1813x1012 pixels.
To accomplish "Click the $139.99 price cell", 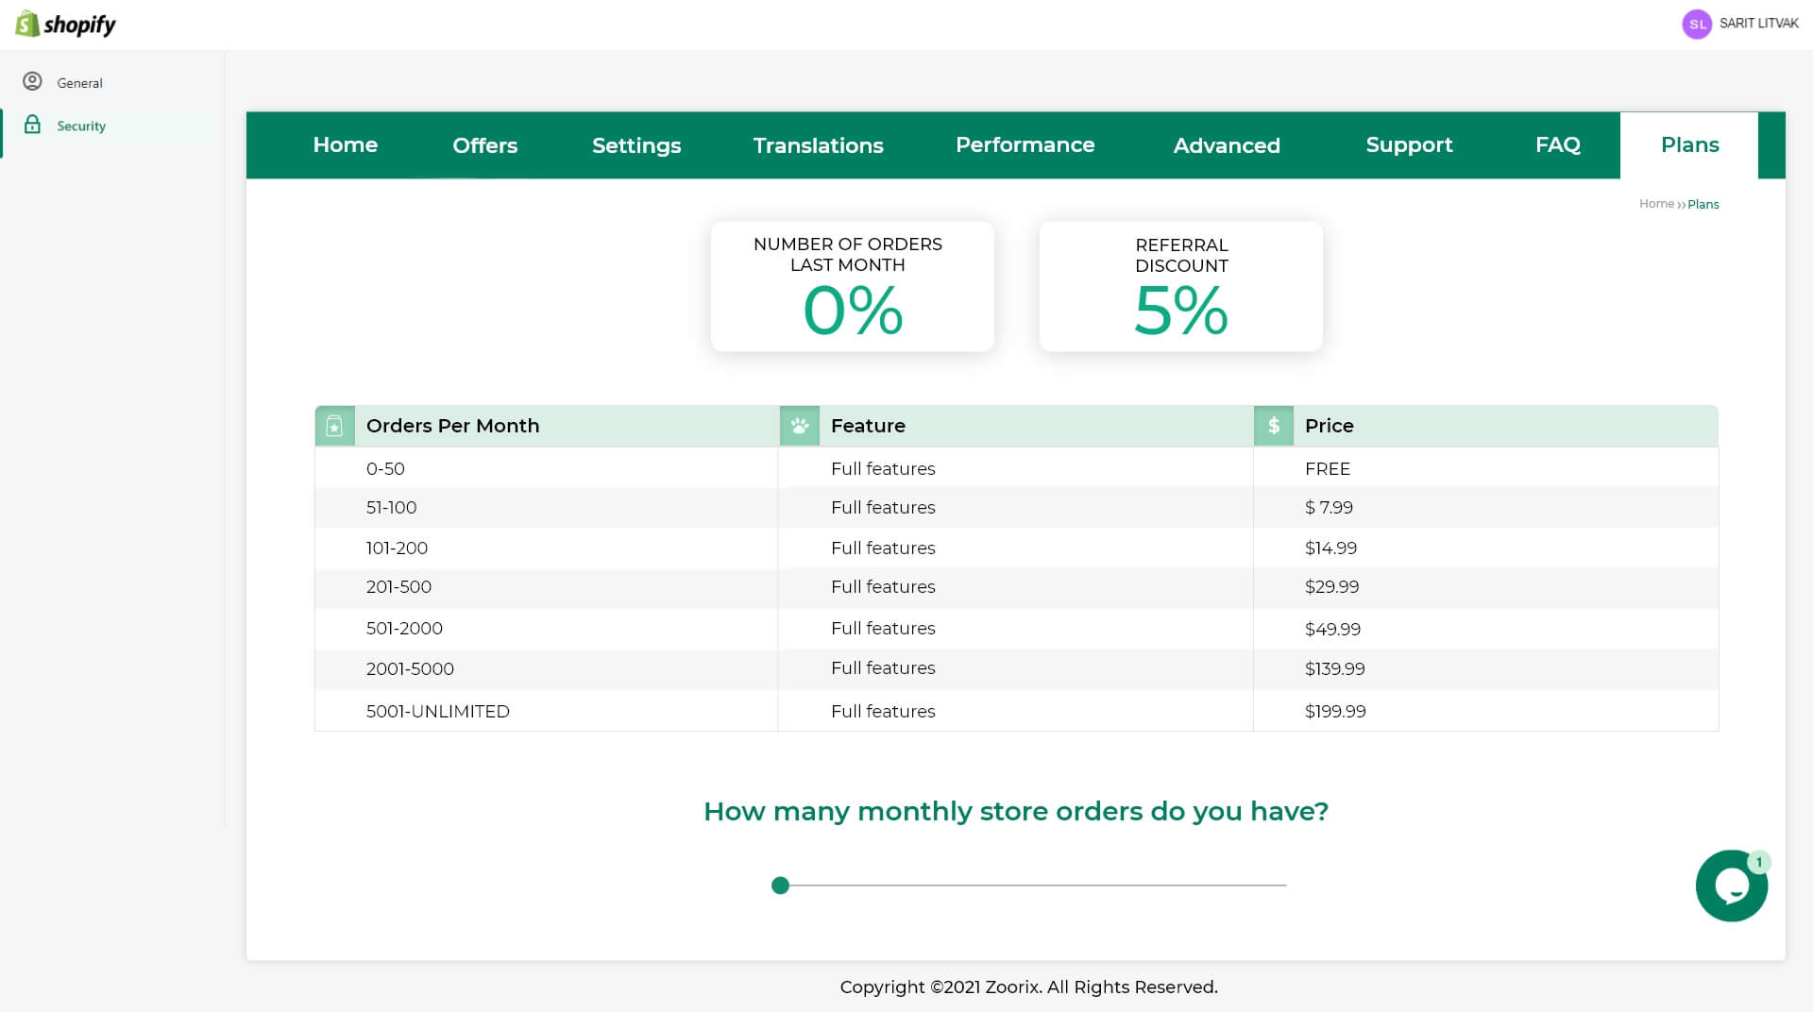I will 1485,669.
